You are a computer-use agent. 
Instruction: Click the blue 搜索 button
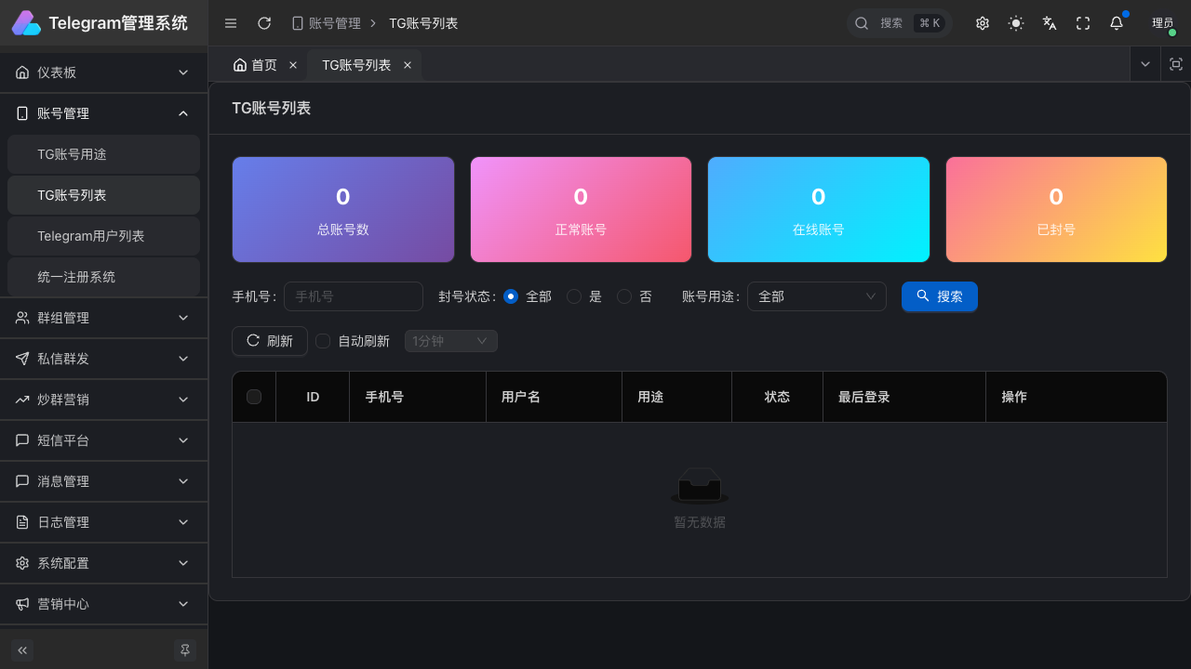point(939,296)
